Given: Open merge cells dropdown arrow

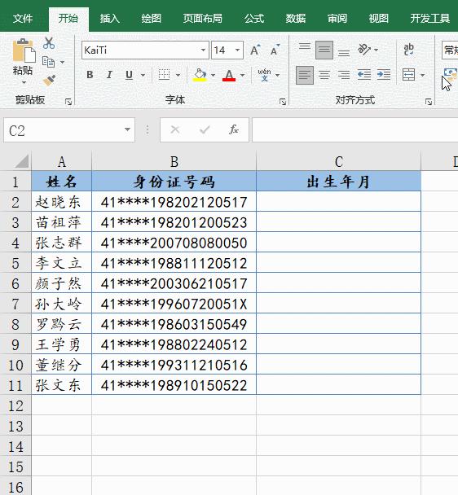Looking at the screenshot, I should click(x=423, y=75).
